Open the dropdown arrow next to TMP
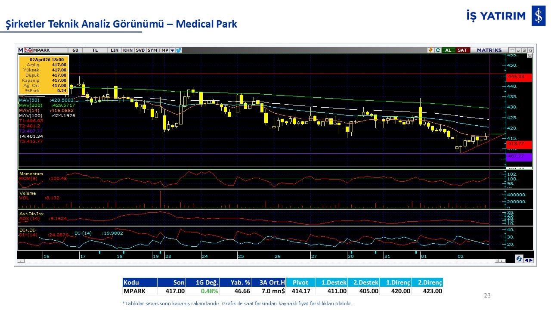The image size is (551, 310). point(172,50)
